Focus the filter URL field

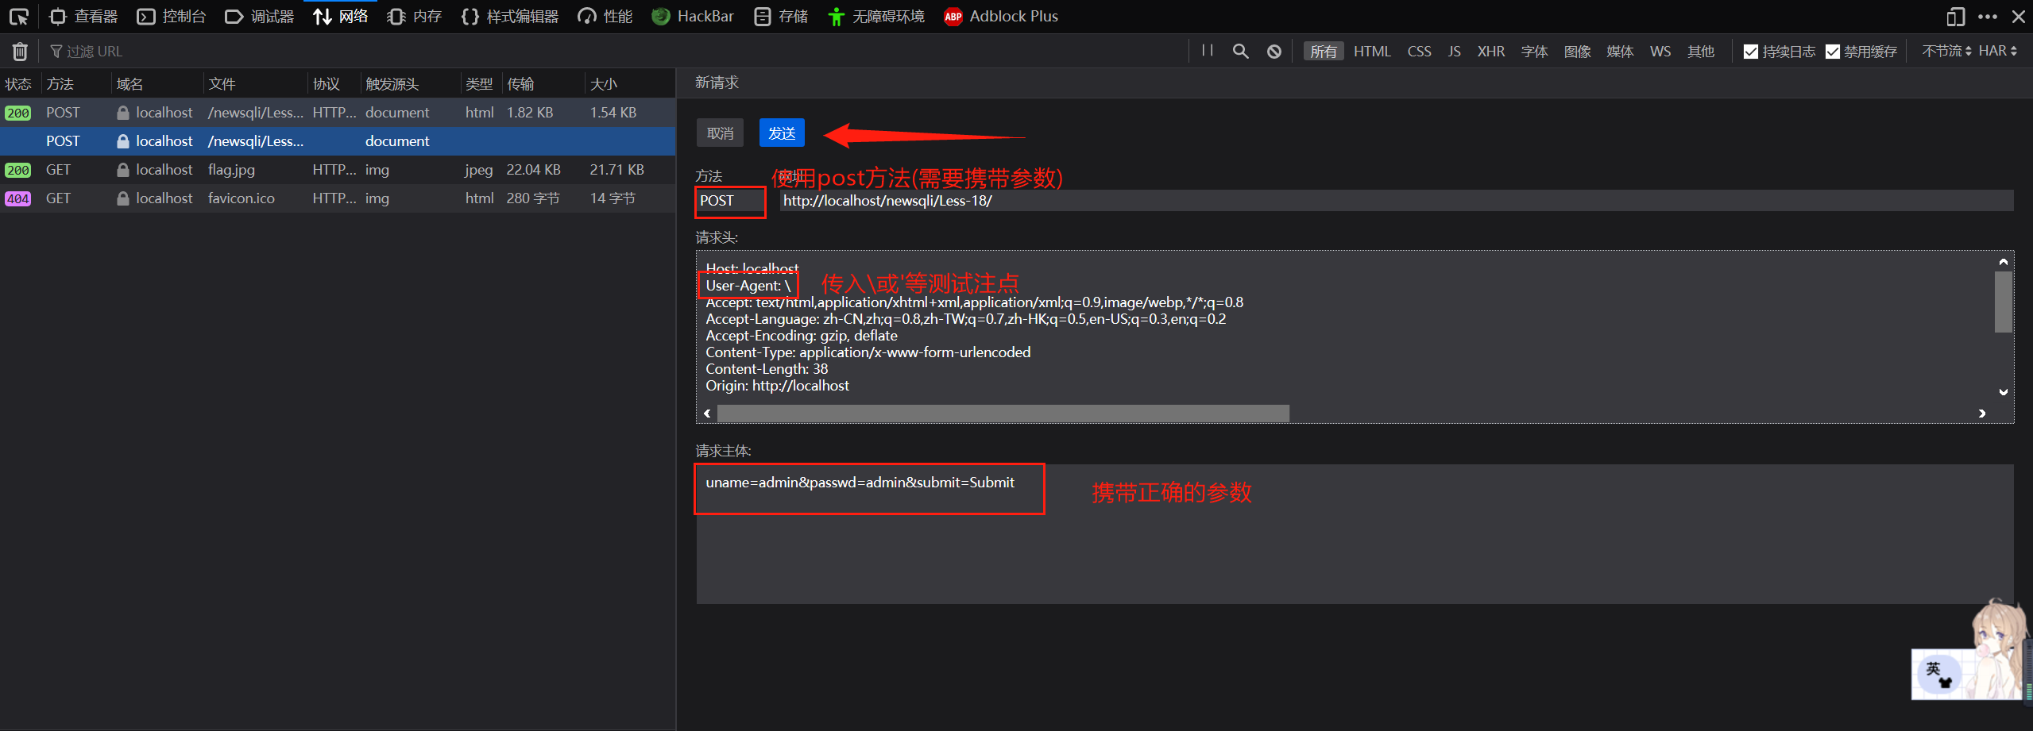coord(612,52)
